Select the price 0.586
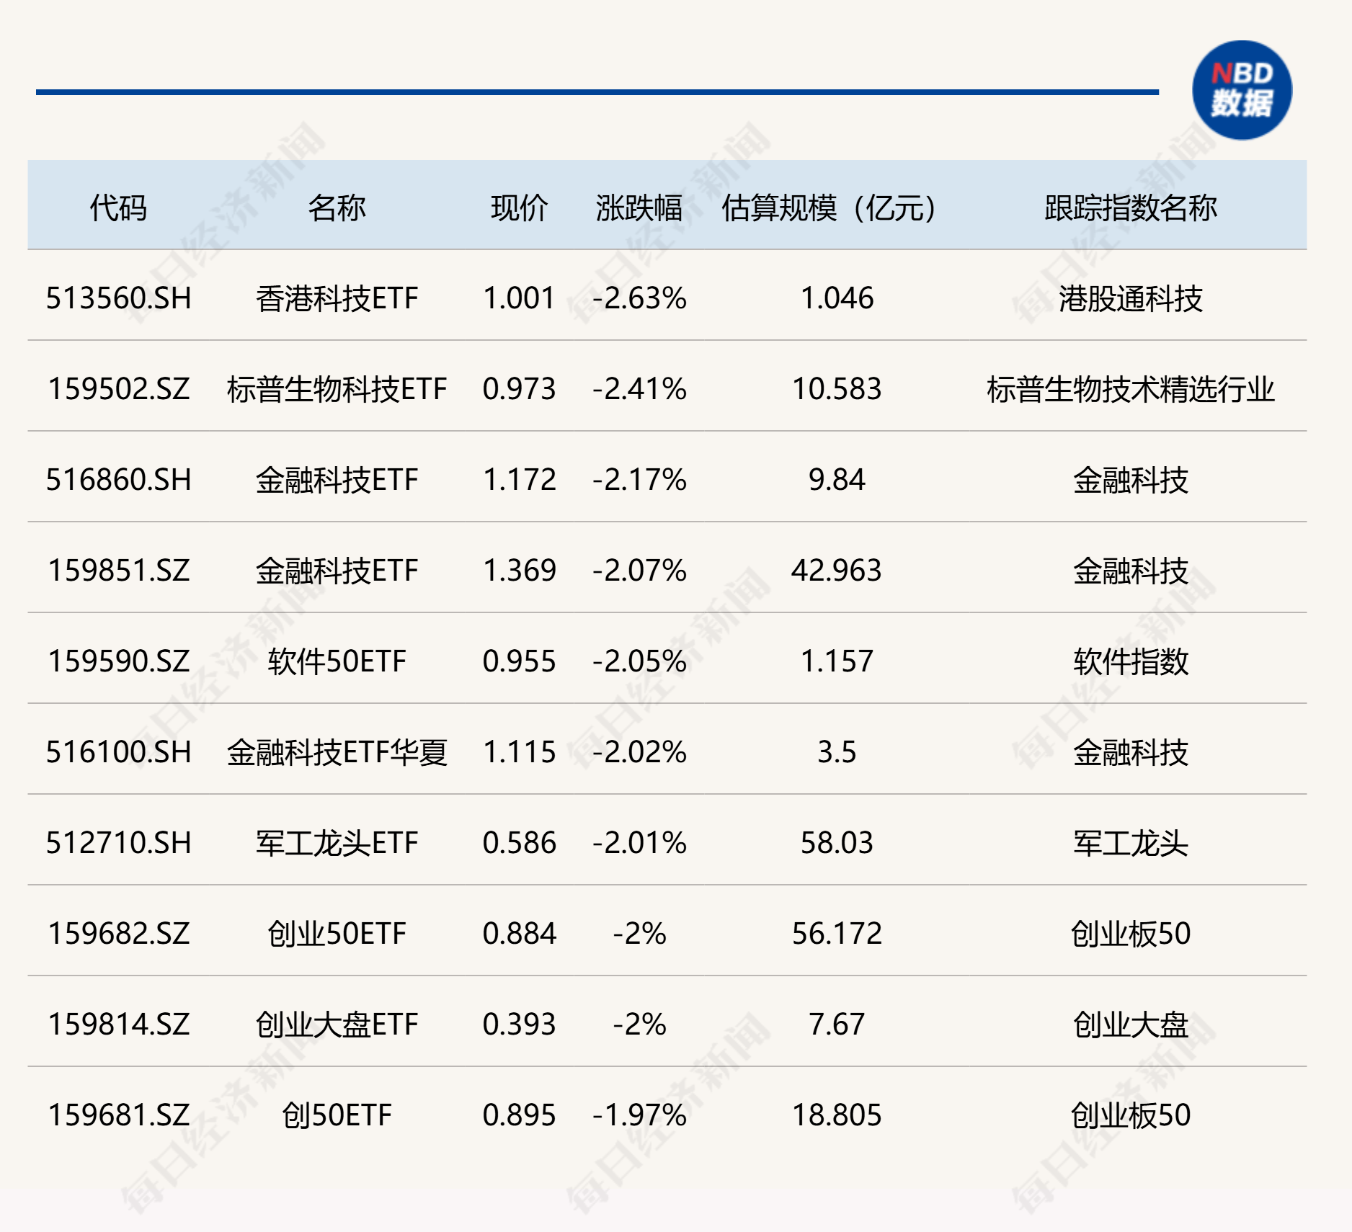This screenshot has height=1232, width=1352. (519, 843)
